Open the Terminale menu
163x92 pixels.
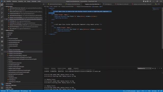click(x=34, y=1)
